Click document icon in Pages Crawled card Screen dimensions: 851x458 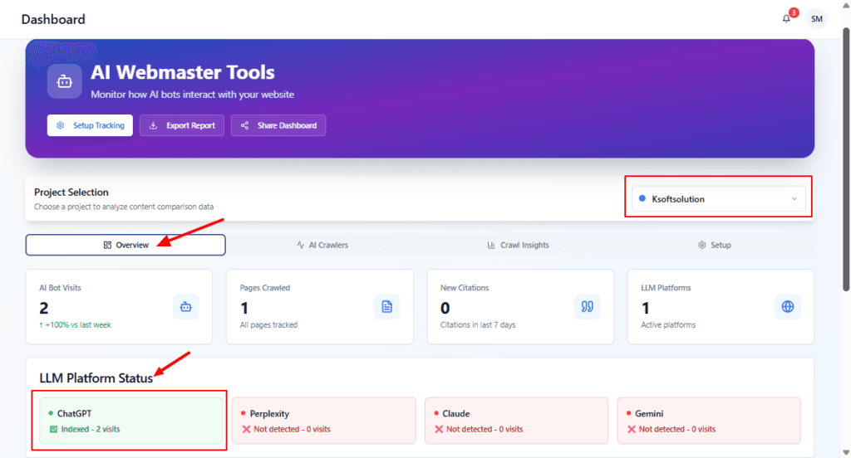click(x=386, y=306)
